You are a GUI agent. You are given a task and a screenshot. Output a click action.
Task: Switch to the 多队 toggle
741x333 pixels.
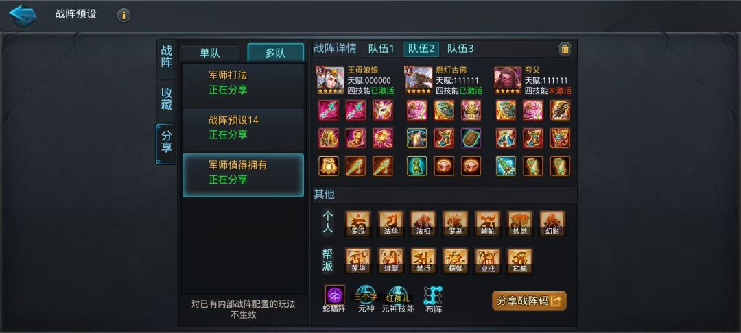pos(276,52)
